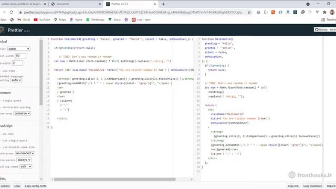Screen dimensions: 336x189
Task: Open the Reading list icon
Action: [x=323, y=19]
